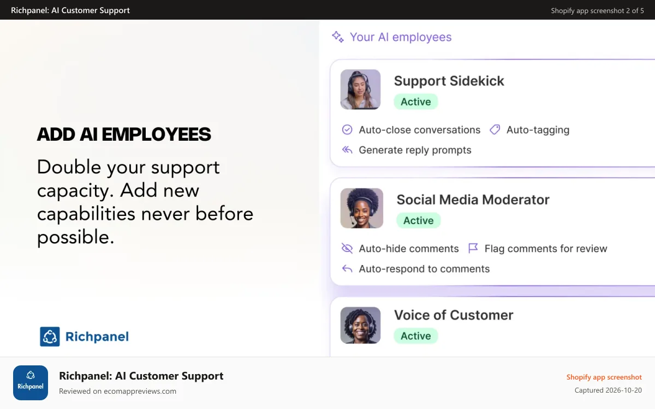Click the Auto-hide comments label
This screenshot has height=409, width=655.
point(409,249)
